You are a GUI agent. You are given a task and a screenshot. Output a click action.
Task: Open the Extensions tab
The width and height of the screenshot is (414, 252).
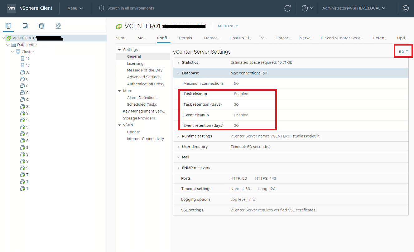point(380,38)
